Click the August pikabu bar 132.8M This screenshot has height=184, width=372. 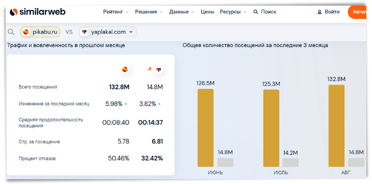click(336, 126)
